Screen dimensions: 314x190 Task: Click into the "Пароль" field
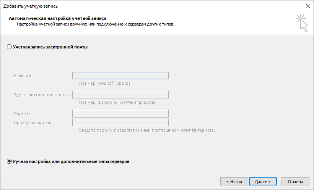pyautogui.click(x=120, y=114)
